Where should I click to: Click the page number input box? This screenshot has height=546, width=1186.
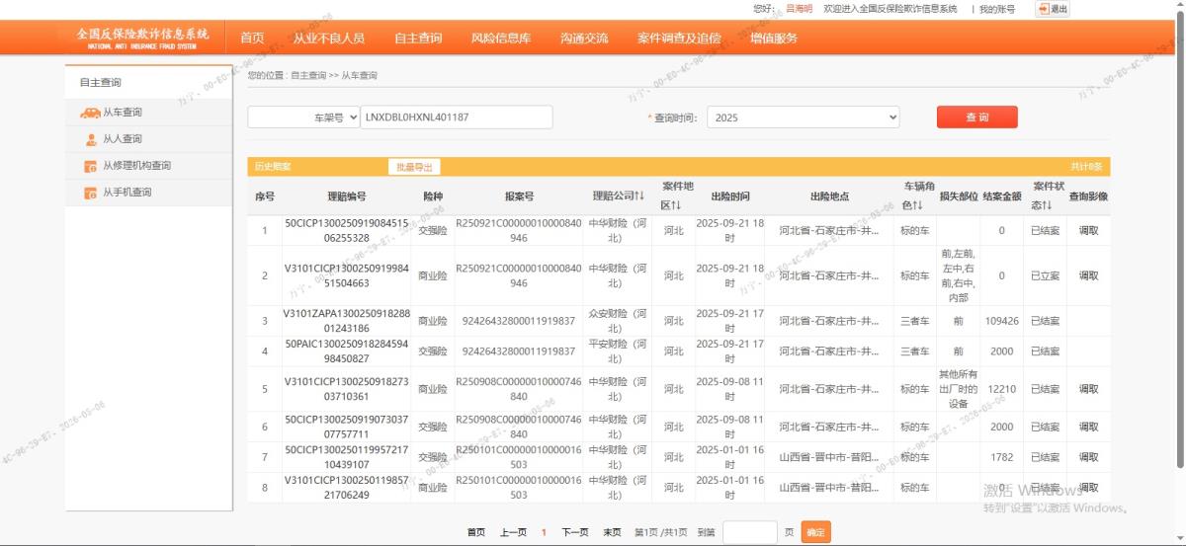tap(750, 532)
